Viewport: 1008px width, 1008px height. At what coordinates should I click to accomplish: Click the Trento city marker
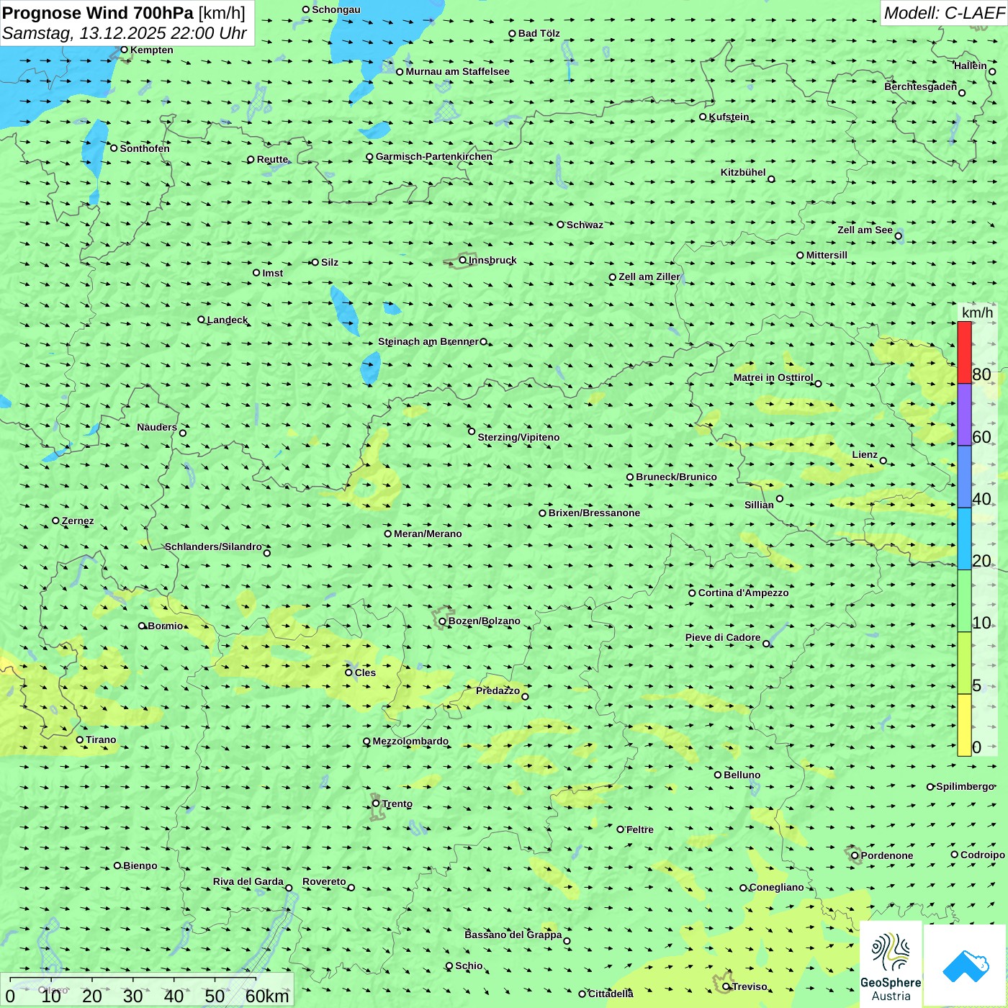pos(376,803)
